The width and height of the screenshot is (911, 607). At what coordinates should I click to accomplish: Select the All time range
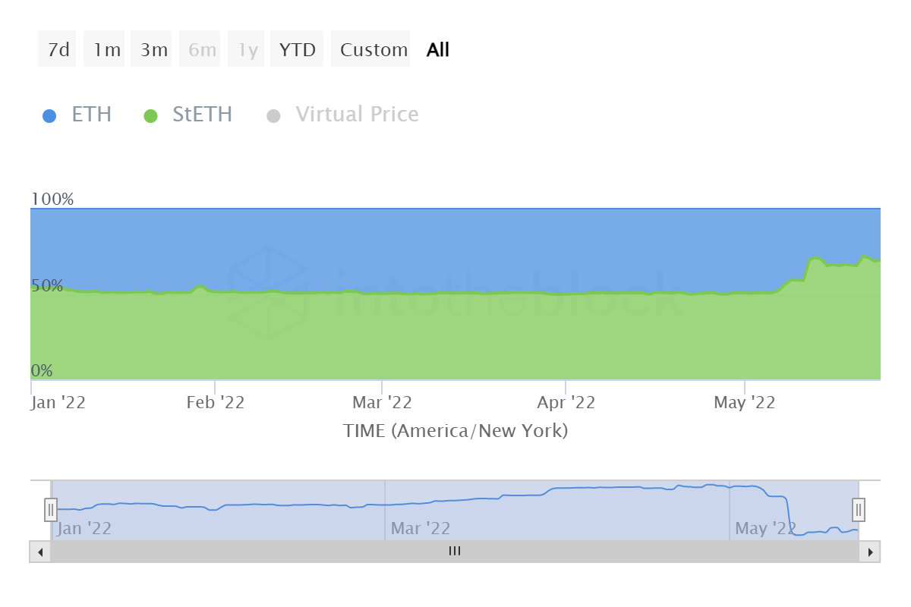pos(438,50)
